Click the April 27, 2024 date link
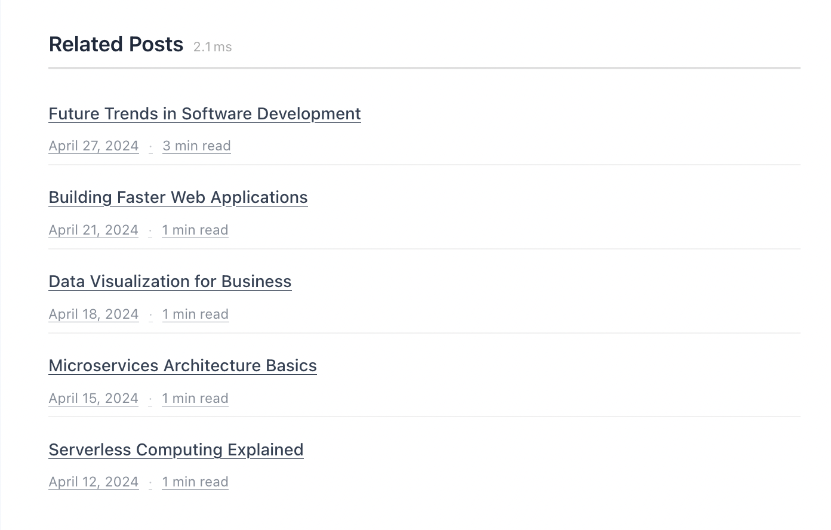The width and height of the screenshot is (831, 530). [94, 146]
